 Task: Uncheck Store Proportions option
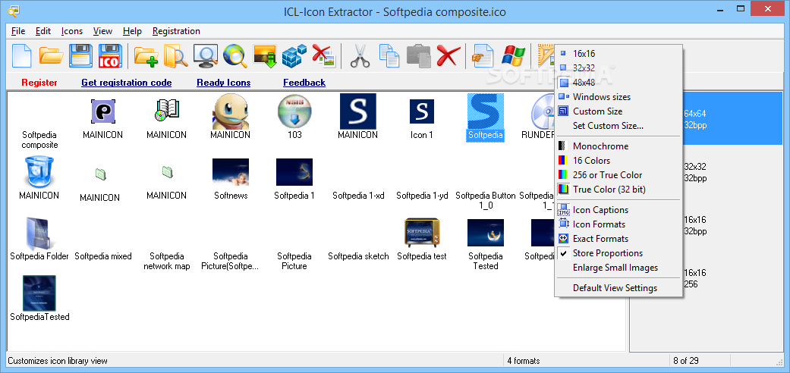pos(618,253)
